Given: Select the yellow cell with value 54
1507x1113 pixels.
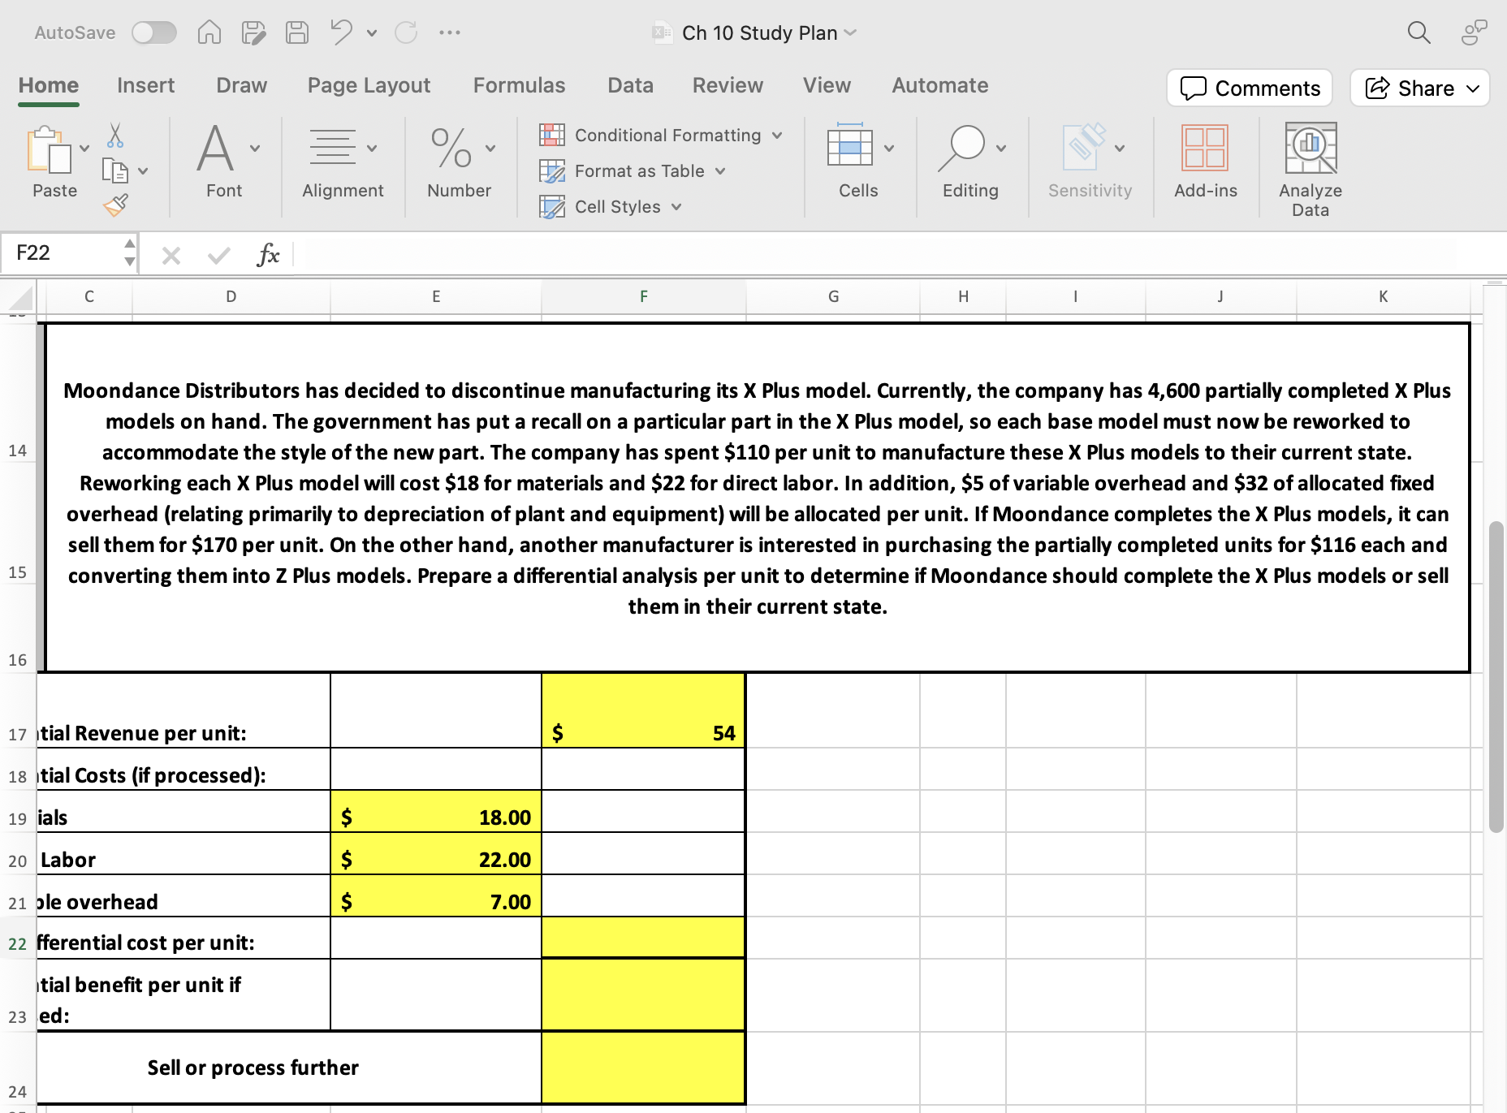Looking at the screenshot, I should point(644,710).
